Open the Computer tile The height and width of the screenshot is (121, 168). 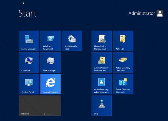(29, 63)
